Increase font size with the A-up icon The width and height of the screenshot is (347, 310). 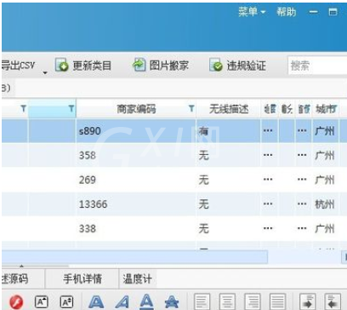(x=42, y=302)
